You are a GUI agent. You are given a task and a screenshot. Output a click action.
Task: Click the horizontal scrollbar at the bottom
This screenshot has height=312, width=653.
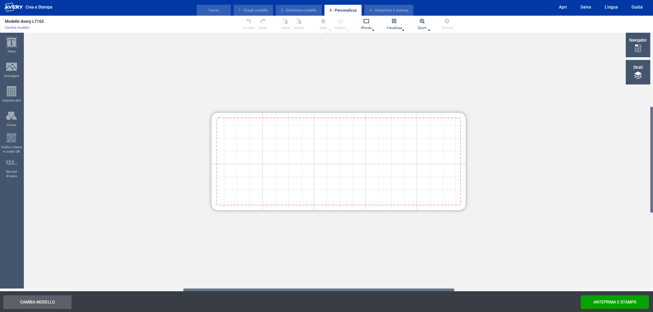318,290
